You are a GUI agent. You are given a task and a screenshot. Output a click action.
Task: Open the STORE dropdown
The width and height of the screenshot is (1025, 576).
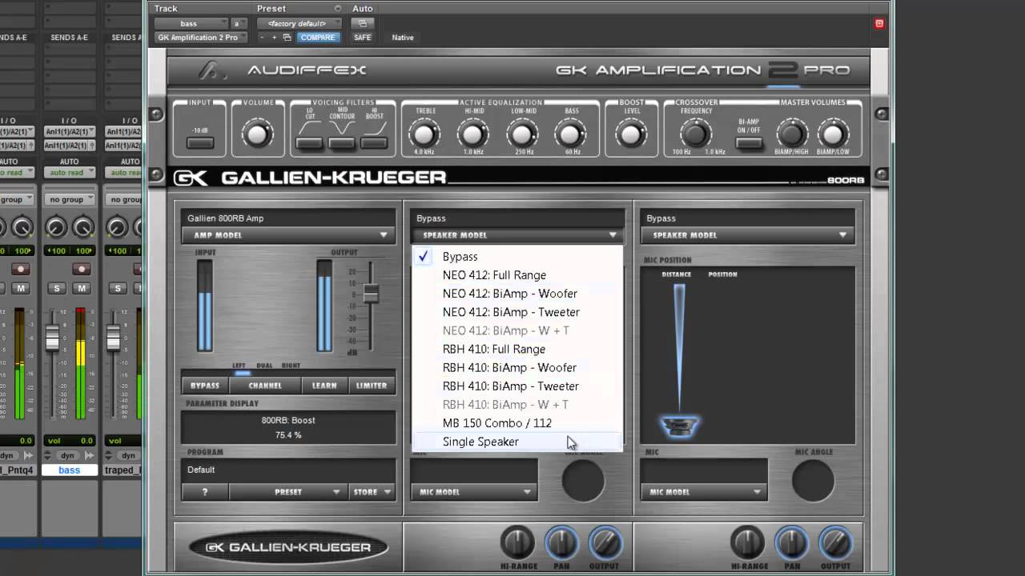[372, 492]
